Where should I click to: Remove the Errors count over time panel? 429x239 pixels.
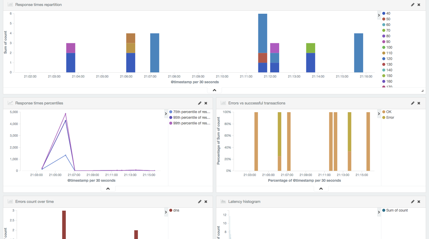[206, 202]
